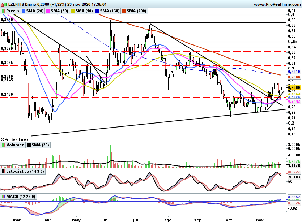
Task: Click the Precio candlestick icon
Action: [4, 11]
